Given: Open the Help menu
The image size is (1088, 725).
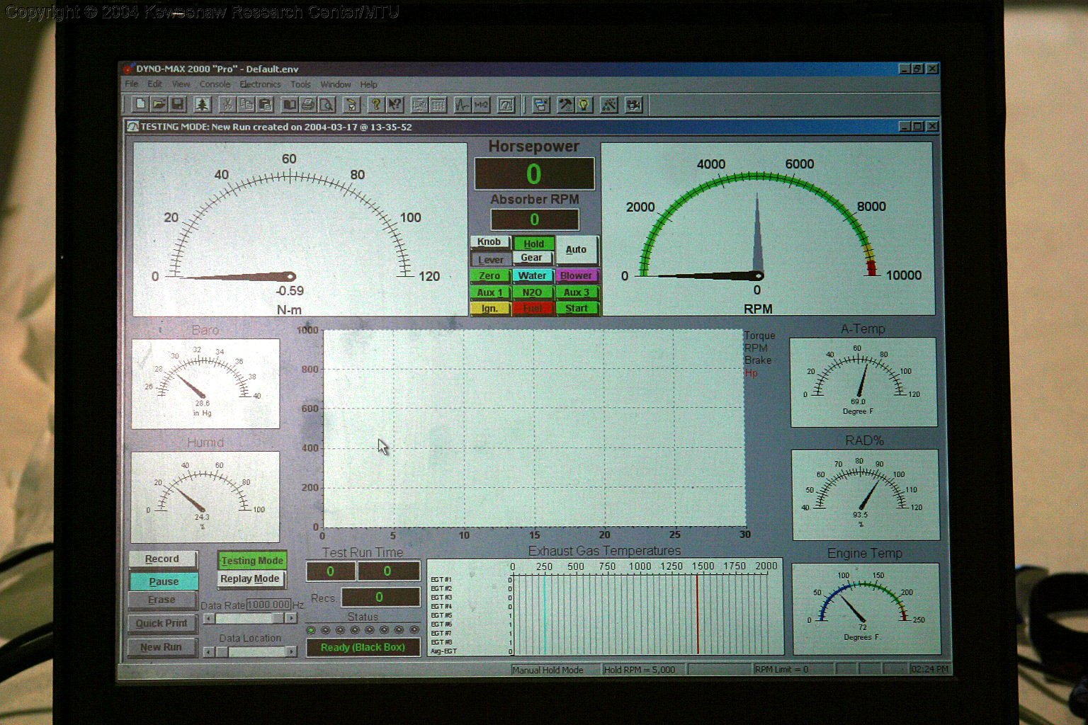Looking at the screenshot, I should point(368,84).
